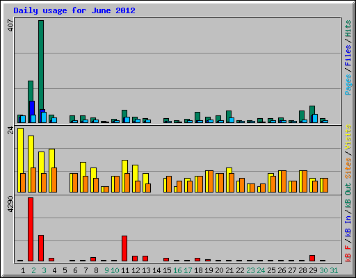Click the red kB bar for day 11
Image resolution: width=356 pixels, height=278 pixels.
click(124, 249)
